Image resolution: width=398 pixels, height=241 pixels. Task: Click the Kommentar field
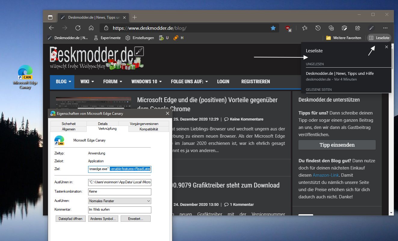pyautogui.click(x=119, y=210)
